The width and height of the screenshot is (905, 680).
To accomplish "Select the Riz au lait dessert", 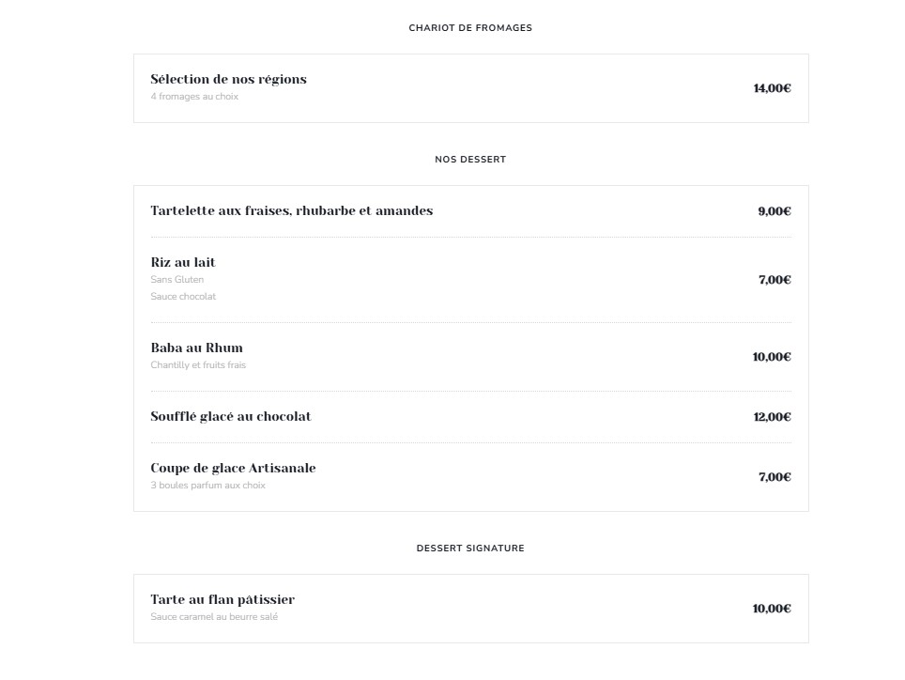I will pos(183,262).
